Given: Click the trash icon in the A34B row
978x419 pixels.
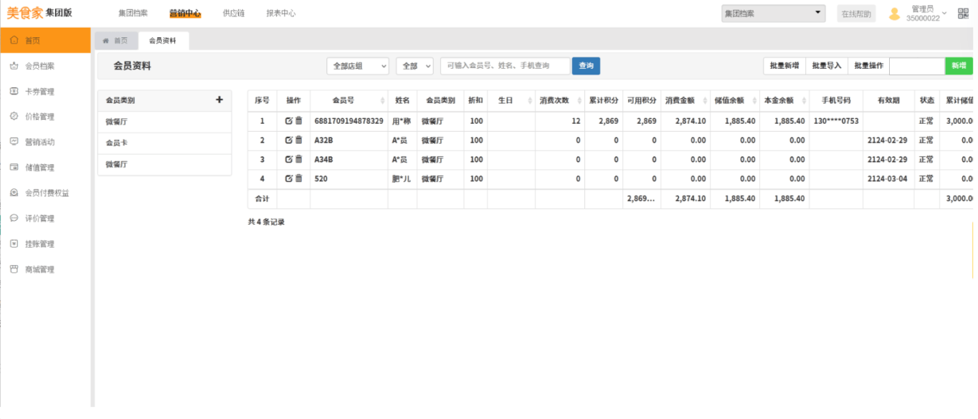Looking at the screenshot, I should pos(299,160).
